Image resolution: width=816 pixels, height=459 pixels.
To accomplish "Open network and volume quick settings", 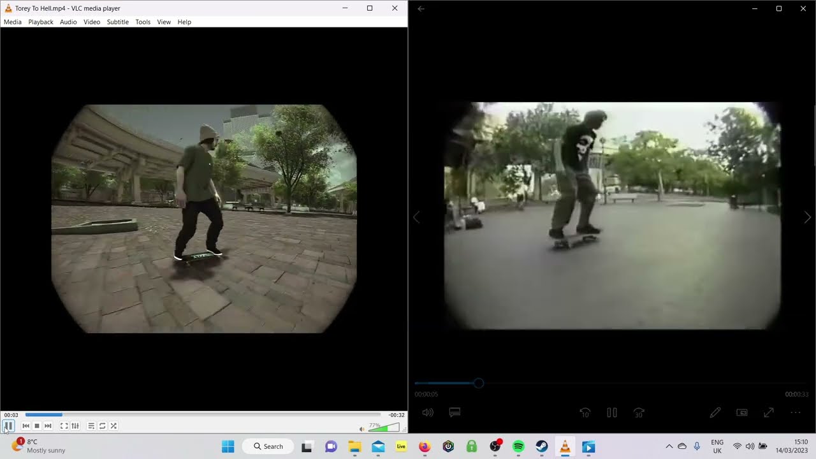I will (750, 446).
